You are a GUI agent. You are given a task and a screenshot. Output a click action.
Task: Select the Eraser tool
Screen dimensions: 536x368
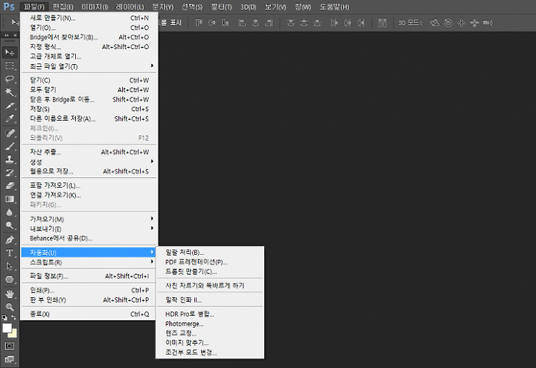[10, 185]
